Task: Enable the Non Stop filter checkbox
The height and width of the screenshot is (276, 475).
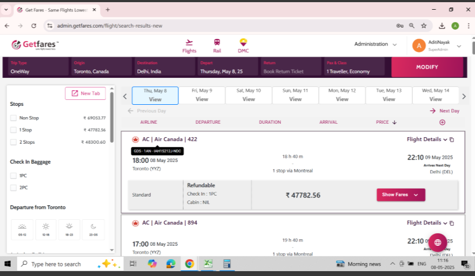Action: (x=14, y=118)
